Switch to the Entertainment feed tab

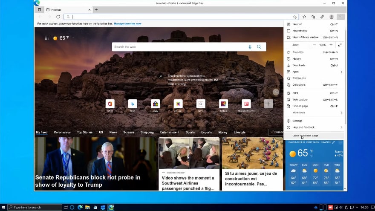[x=170, y=132]
